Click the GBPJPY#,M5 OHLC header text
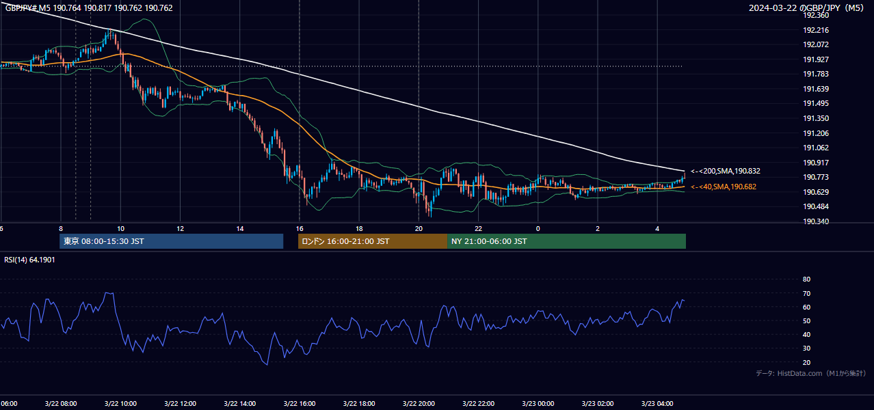 89,8
